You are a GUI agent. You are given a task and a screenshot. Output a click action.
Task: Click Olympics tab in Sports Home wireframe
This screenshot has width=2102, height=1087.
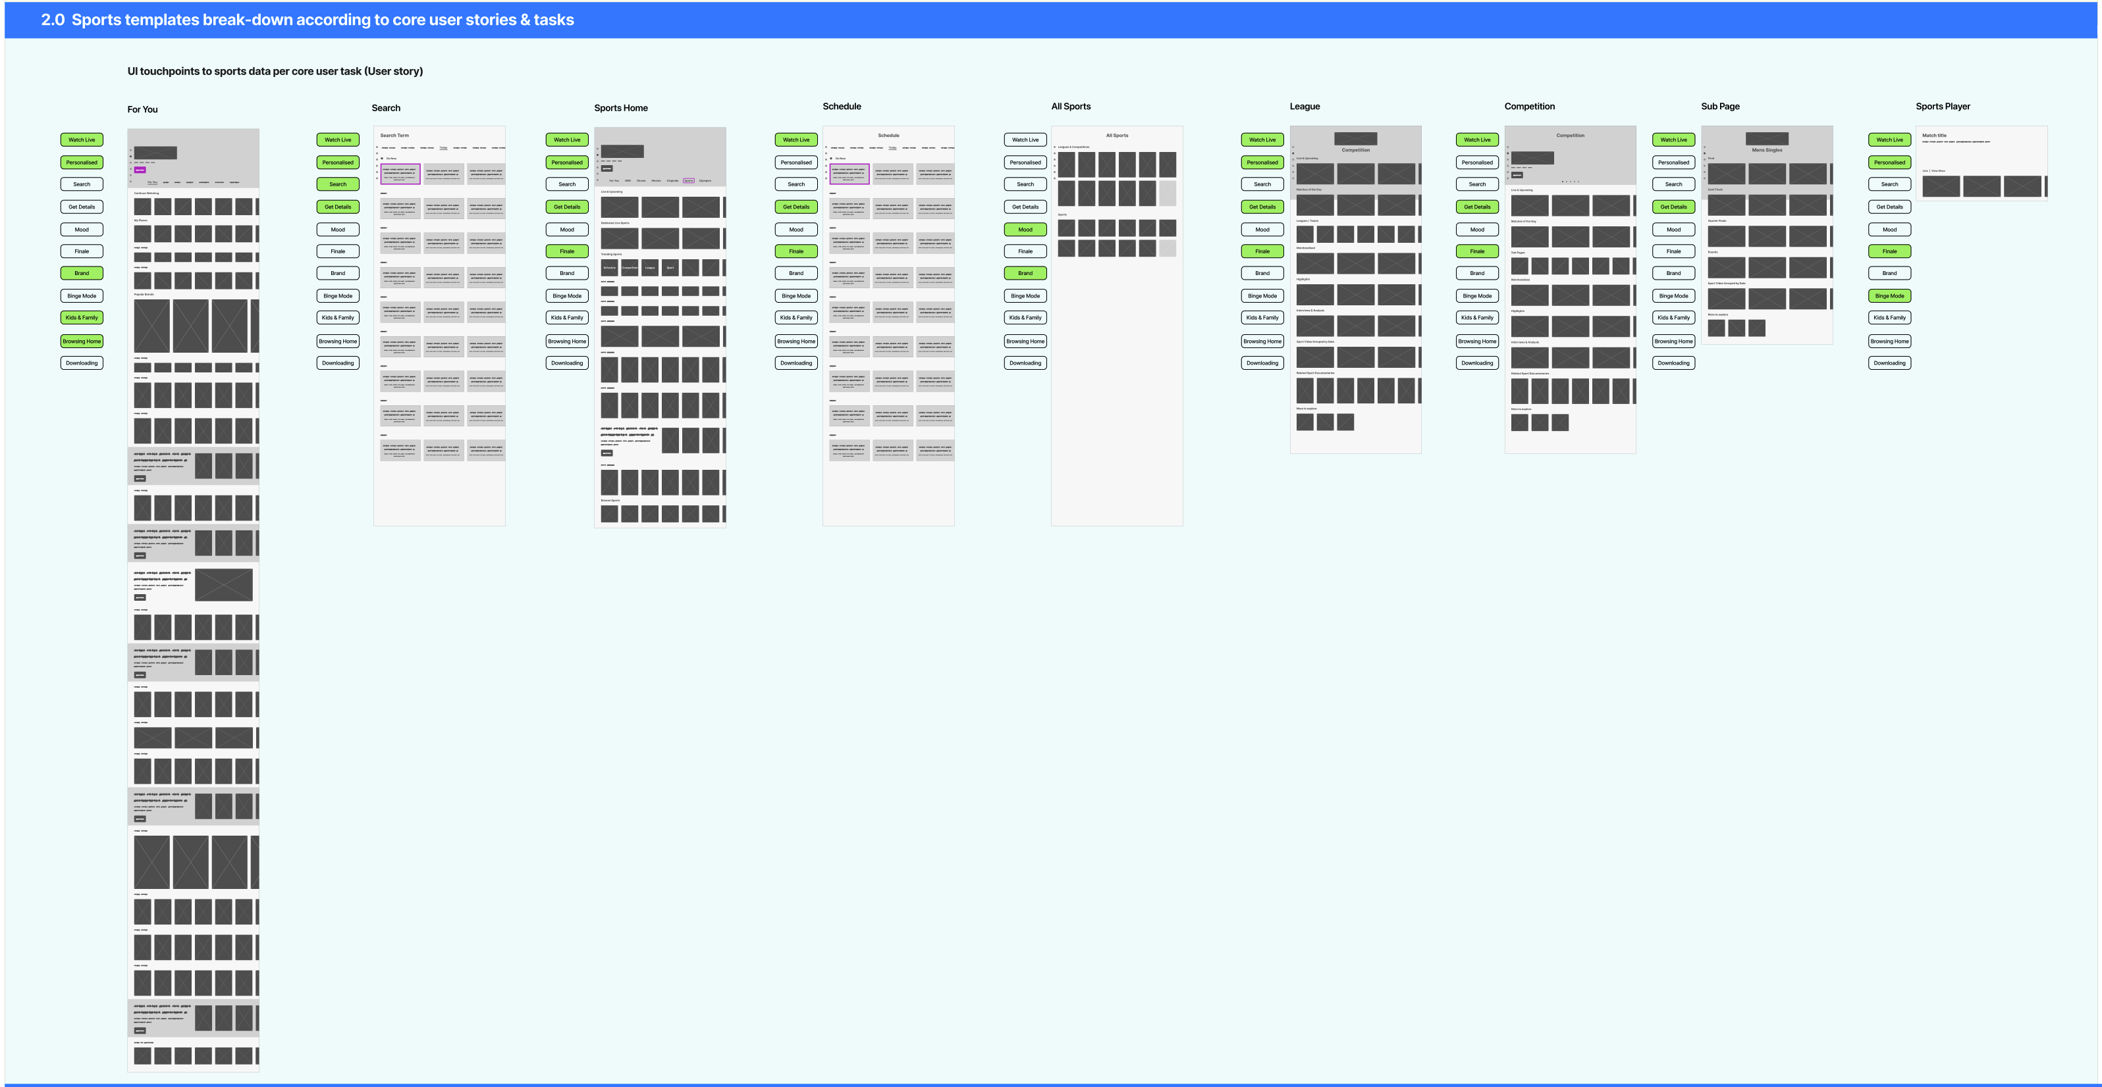click(x=705, y=181)
